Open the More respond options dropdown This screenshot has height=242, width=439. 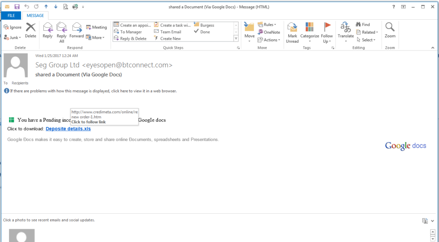(x=95, y=37)
